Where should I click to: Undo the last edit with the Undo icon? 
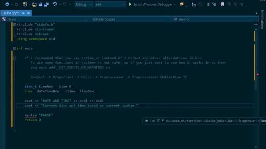pyautogui.click(x=54, y=5)
